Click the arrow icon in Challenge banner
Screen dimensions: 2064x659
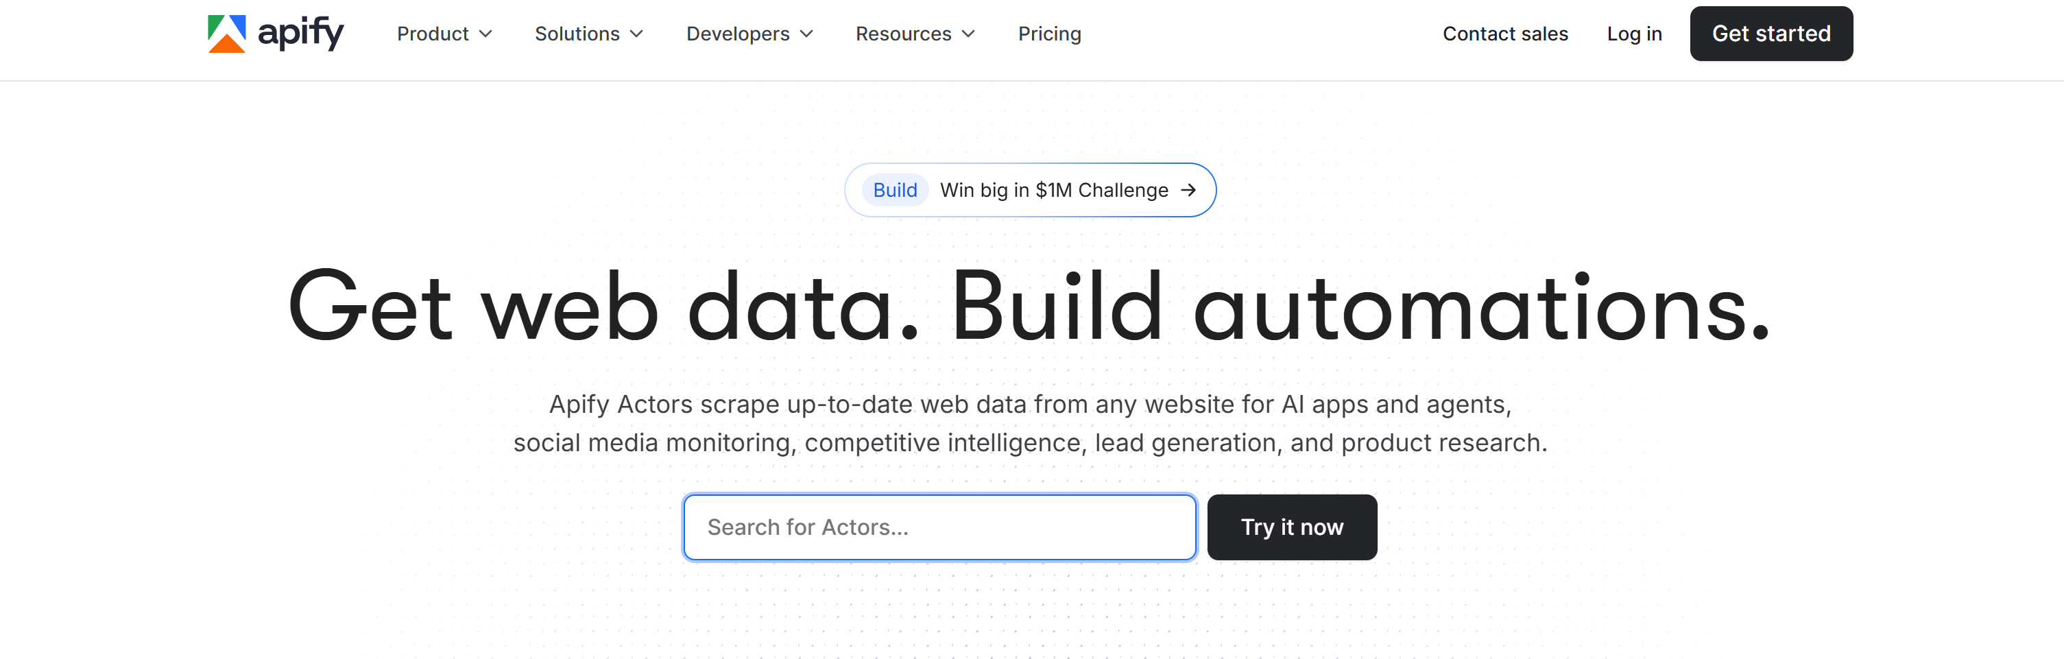1188,190
